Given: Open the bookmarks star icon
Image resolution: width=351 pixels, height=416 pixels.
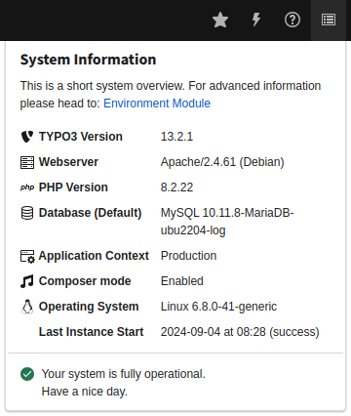Looking at the screenshot, I should pyautogui.click(x=220, y=20).
